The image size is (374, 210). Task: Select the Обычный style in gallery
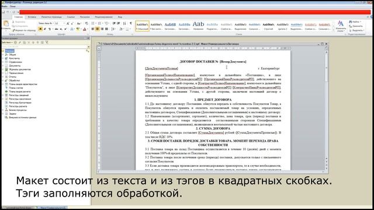(x=143, y=26)
